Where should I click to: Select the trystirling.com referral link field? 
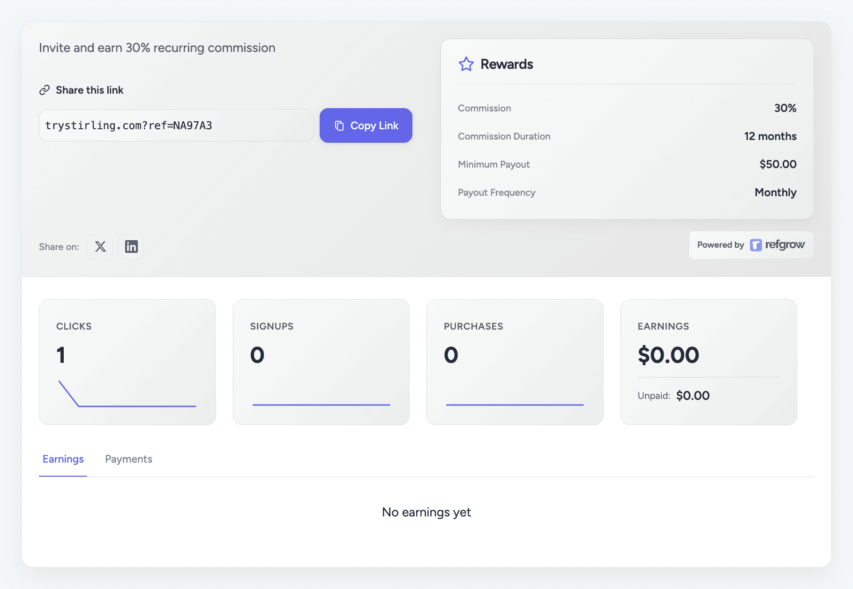point(176,125)
